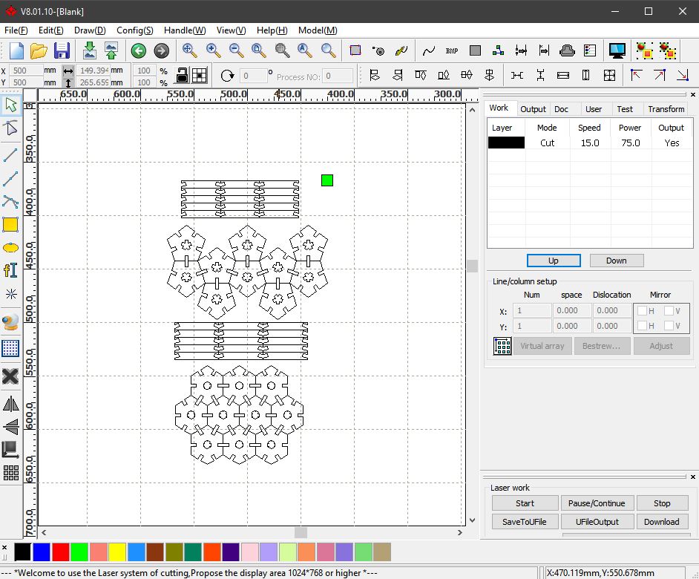This screenshot has height=579, width=699.
Task: Click the rotation angle input field
Action: (253, 76)
